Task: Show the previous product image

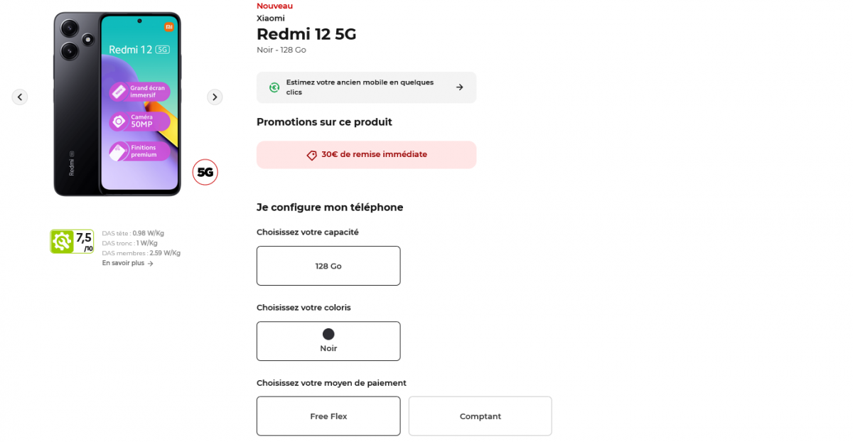Action: coord(20,97)
